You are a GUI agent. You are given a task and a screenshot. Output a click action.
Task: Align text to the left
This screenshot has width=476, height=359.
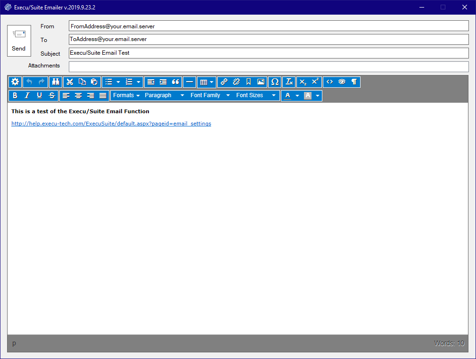pyautogui.click(x=66, y=95)
